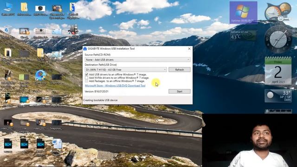Click the Start button
Image resolution: width=297 pixels, height=167 pixels.
tap(180, 91)
